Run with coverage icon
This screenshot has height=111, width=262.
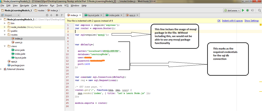[253, 10]
